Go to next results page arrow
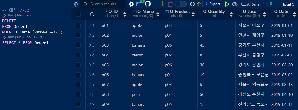298x110 pixels. 278,4
